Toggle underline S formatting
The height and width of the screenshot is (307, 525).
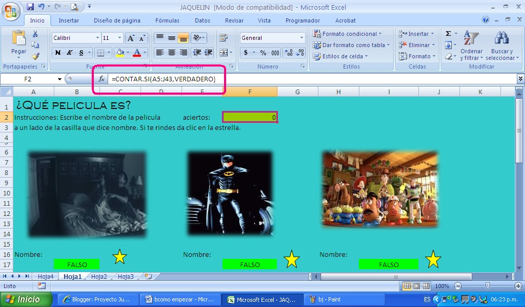tap(81, 53)
